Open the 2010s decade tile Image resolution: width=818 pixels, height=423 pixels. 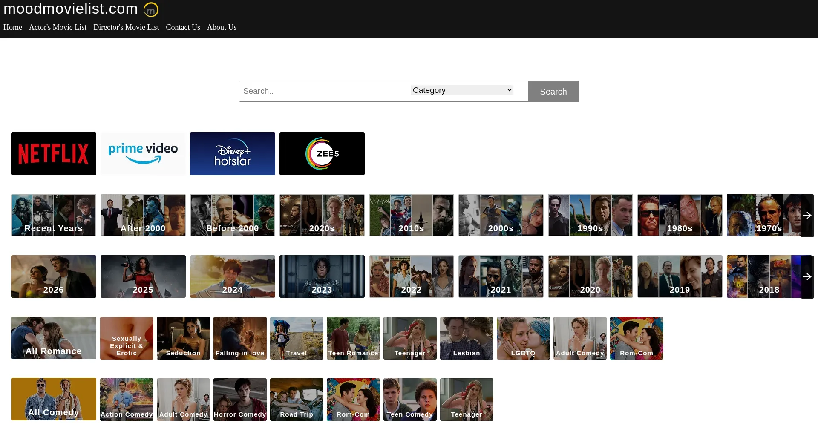pyautogui.click(x=412, y=215)
